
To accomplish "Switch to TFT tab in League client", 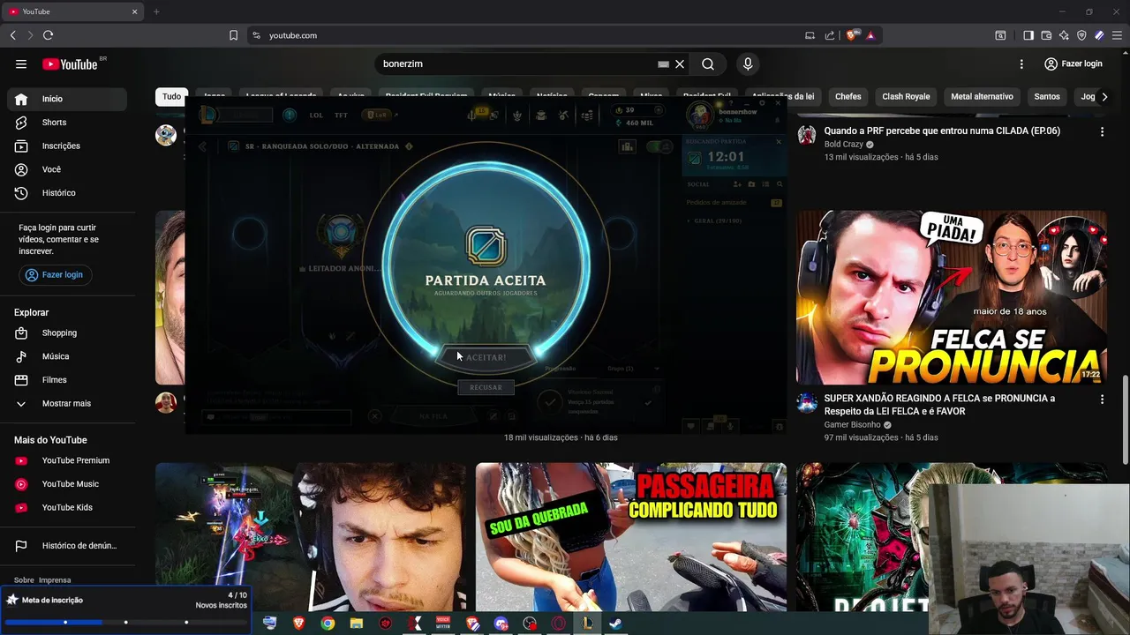I will pos(341,116).
